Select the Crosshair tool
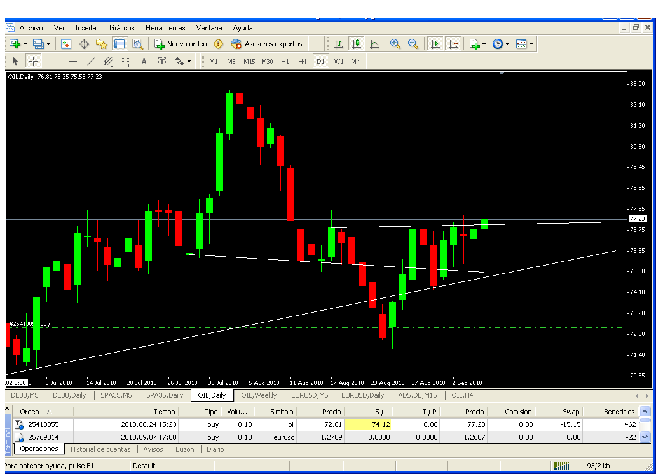 33,62
